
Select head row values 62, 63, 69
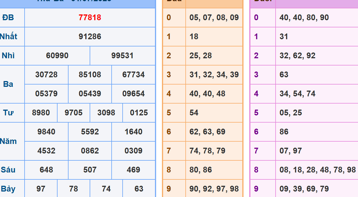point(207,132)
